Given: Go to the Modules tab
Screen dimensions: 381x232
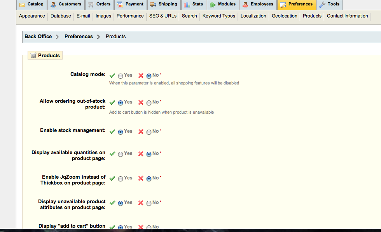Looking at the screenshot, I should point(222,4).
